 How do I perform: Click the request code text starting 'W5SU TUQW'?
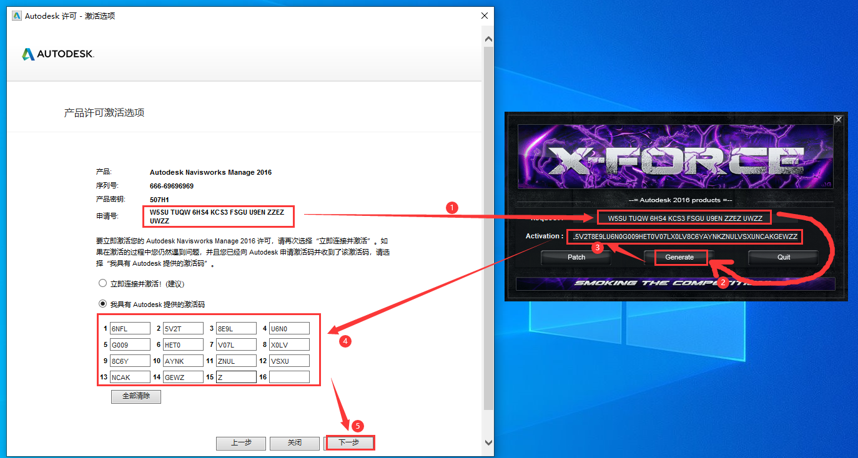217,217
